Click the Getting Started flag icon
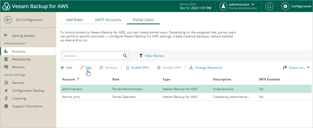Image resolution: width=313 pixels, height=128 pixels. [6, 36]
